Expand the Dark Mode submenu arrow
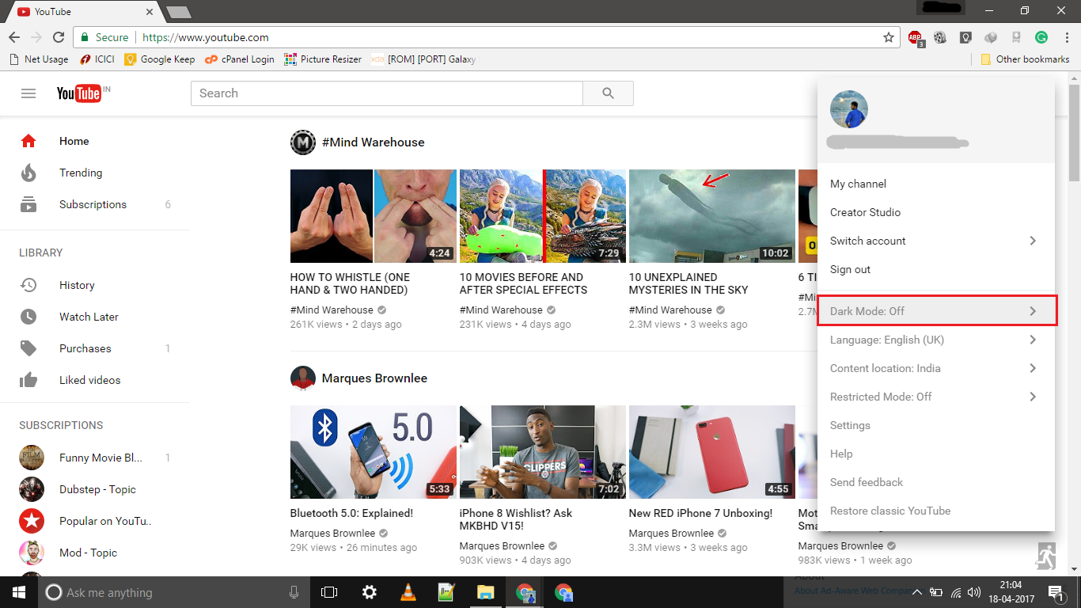1081x608 pixels. (x=1033, y=311)
